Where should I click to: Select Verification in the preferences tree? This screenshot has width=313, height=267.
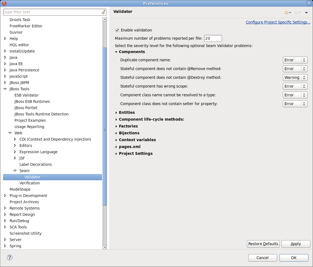tap(30, 183)
